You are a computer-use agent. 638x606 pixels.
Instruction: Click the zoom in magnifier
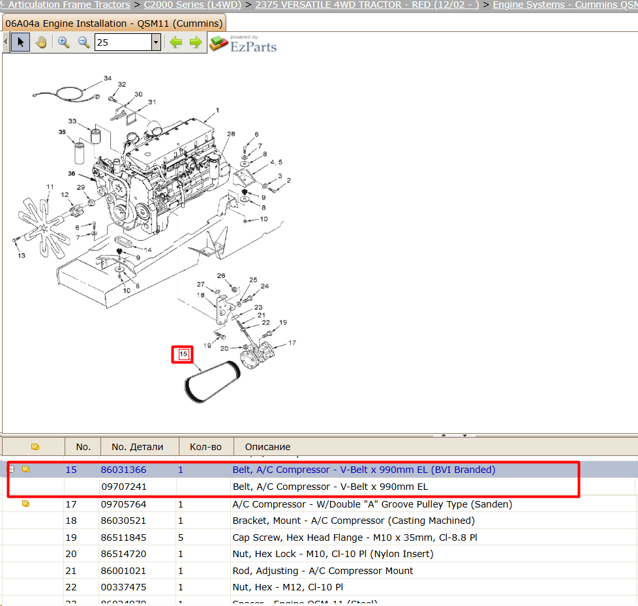click(x=63, y=42)
